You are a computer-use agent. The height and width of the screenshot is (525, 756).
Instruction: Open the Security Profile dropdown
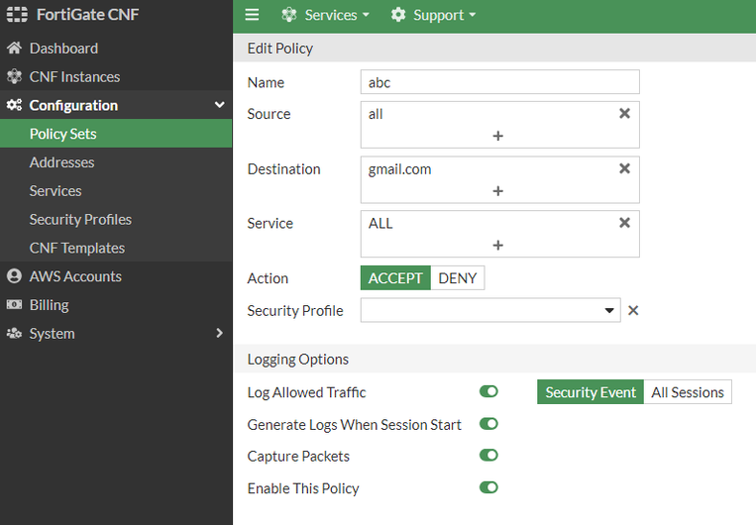pos(490,310)
